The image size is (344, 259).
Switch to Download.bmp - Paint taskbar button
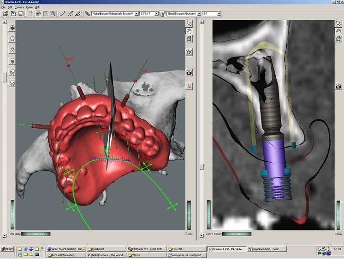pyautogui.click(x=267, y=249)
